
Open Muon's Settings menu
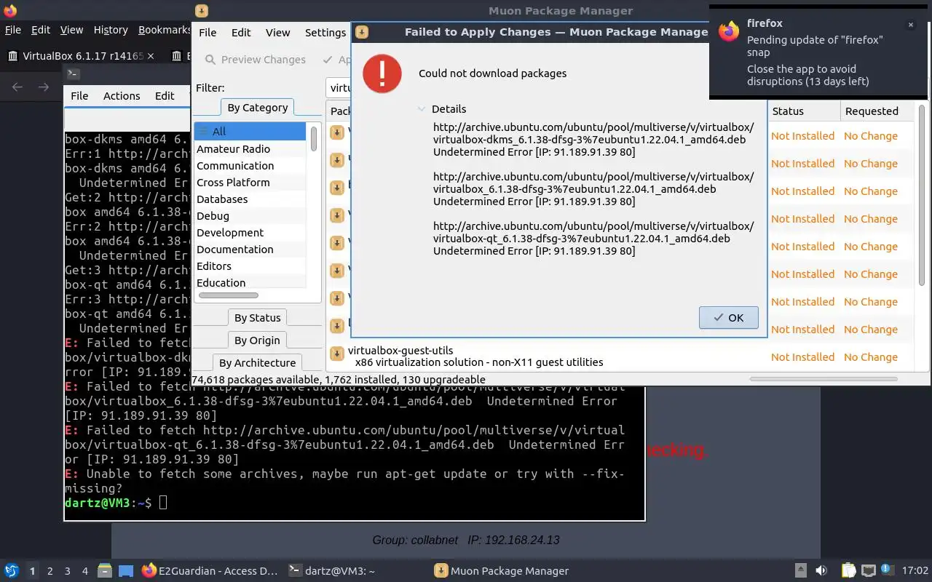(x=325, y=32)
